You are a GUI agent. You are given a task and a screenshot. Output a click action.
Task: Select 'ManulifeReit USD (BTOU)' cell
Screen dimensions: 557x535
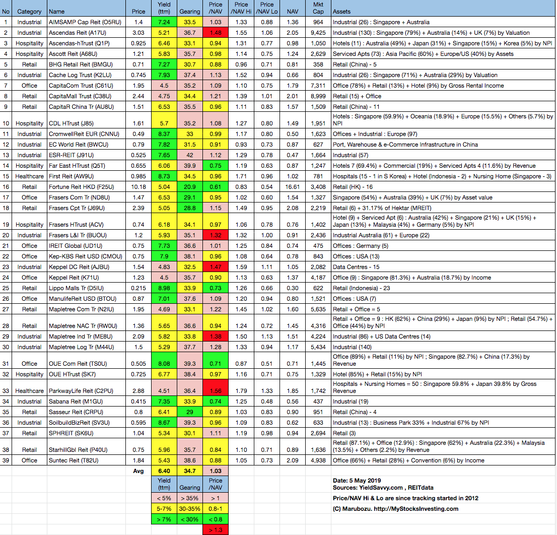click(86, 299)
